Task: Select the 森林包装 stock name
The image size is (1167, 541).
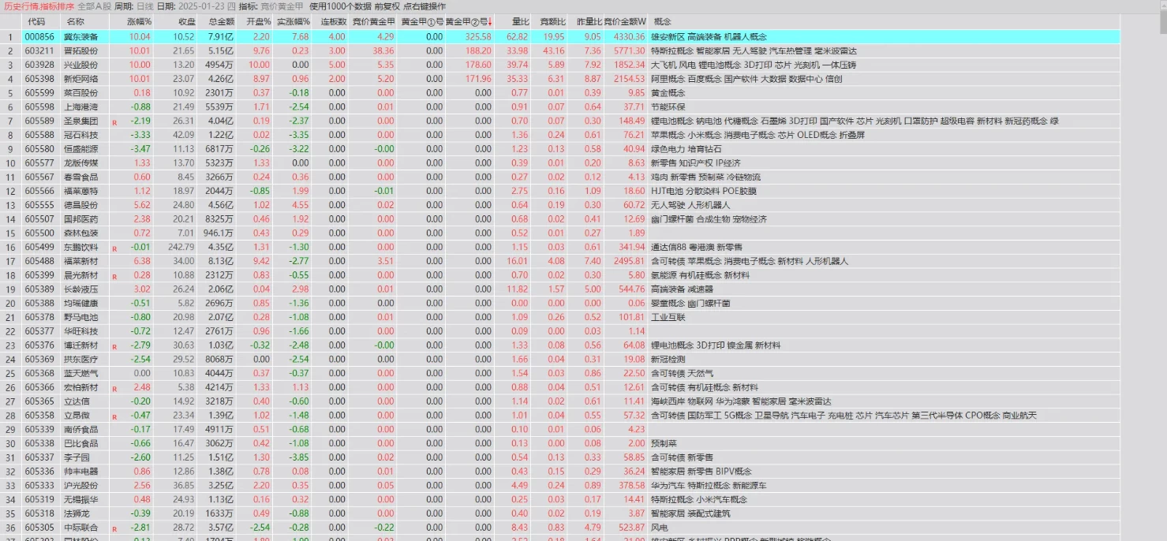Action: pyautogui.click(x=81, y=233)
